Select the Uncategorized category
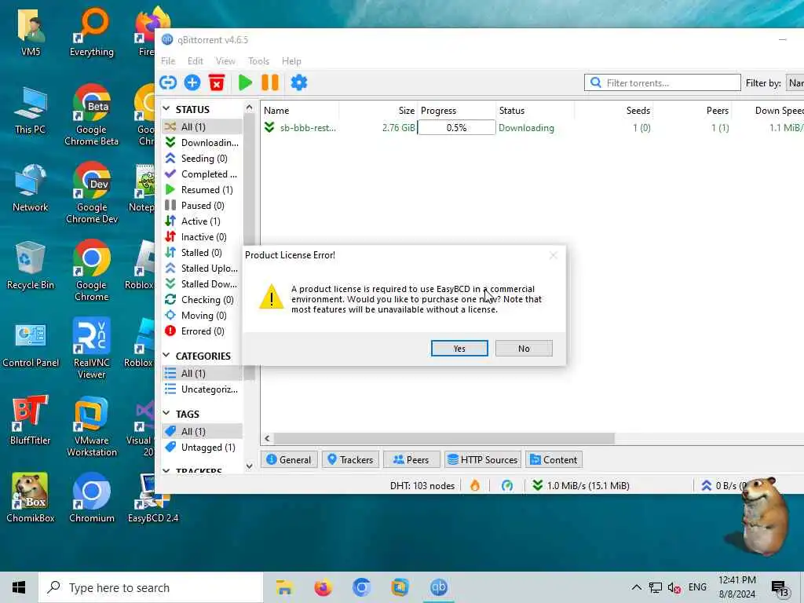 coord(202,389)
